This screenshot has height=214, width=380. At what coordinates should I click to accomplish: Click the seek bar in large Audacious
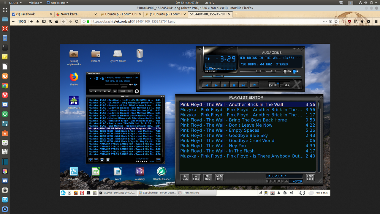tap(252, 76)
